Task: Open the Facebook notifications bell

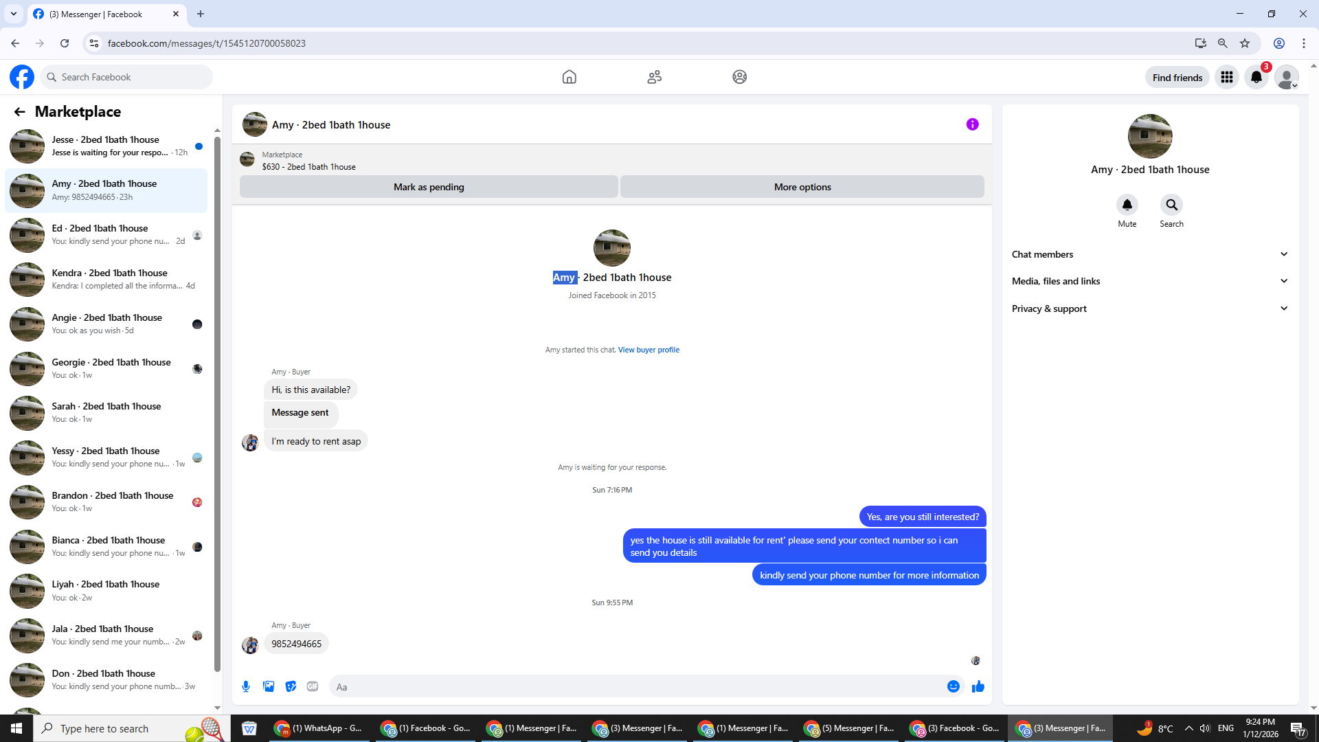Action: tap(1256, 78)
